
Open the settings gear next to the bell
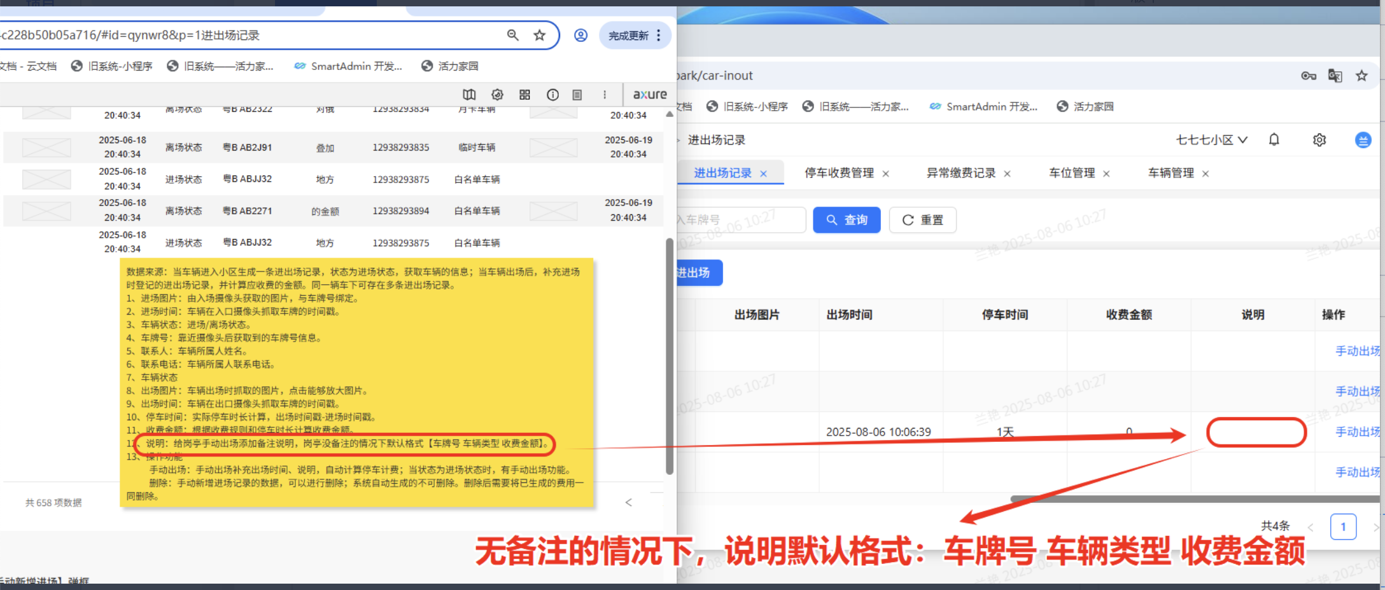coord(1319,140)
